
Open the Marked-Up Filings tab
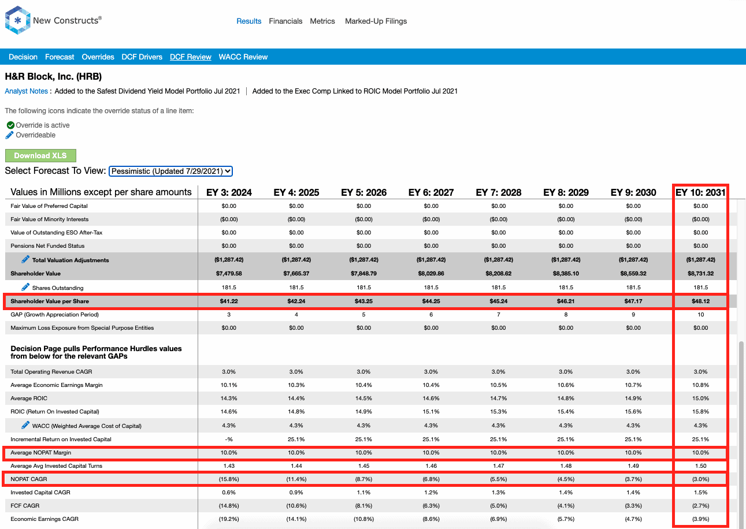376,21
